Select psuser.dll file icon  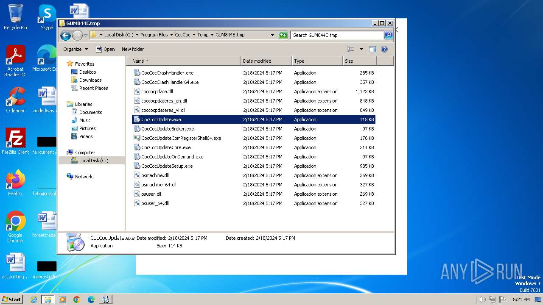point(137,194)
